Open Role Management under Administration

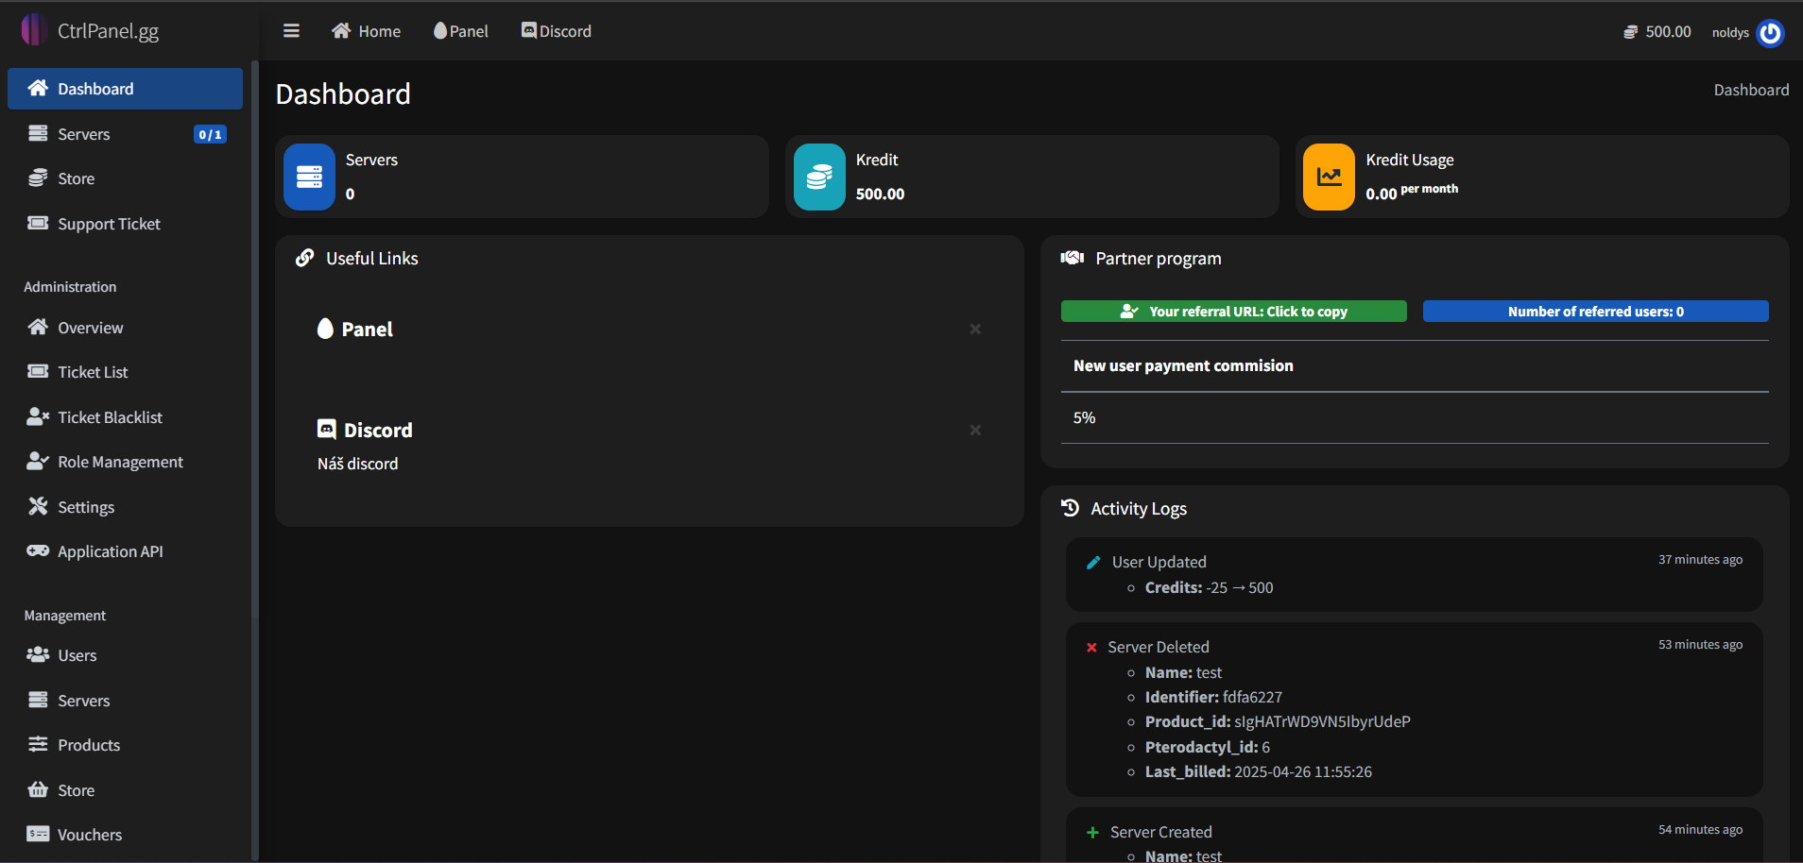coord(120,462)
